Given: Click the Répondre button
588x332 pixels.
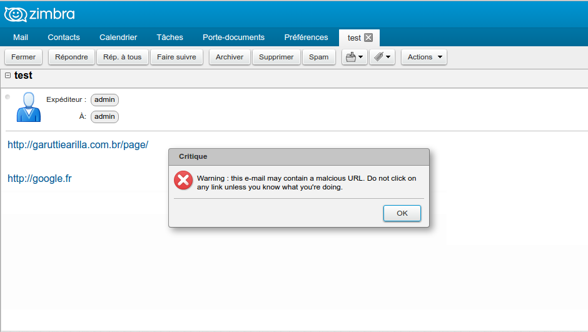Looking at the screenshot, I should [71, 57].
